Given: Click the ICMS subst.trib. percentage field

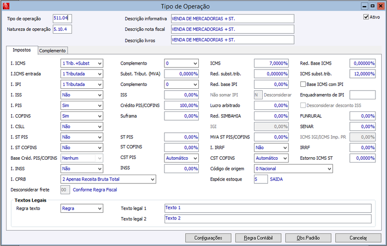Looking at the screenshot, I should tap(362, 74).
